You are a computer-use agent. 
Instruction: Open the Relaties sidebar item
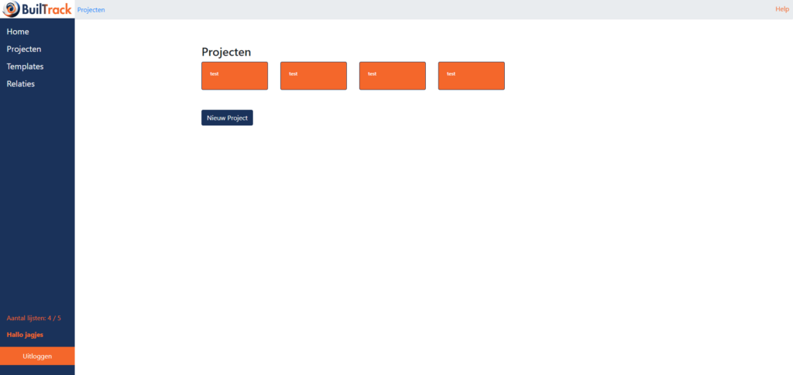(21, 84)
